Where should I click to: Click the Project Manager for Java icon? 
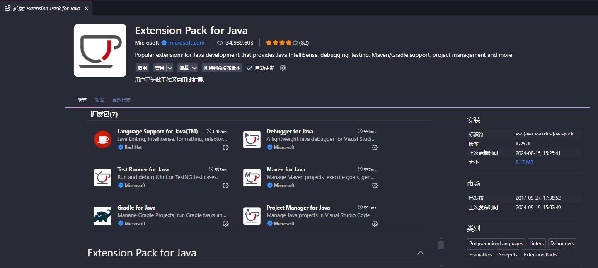click(x=252, y=216)
